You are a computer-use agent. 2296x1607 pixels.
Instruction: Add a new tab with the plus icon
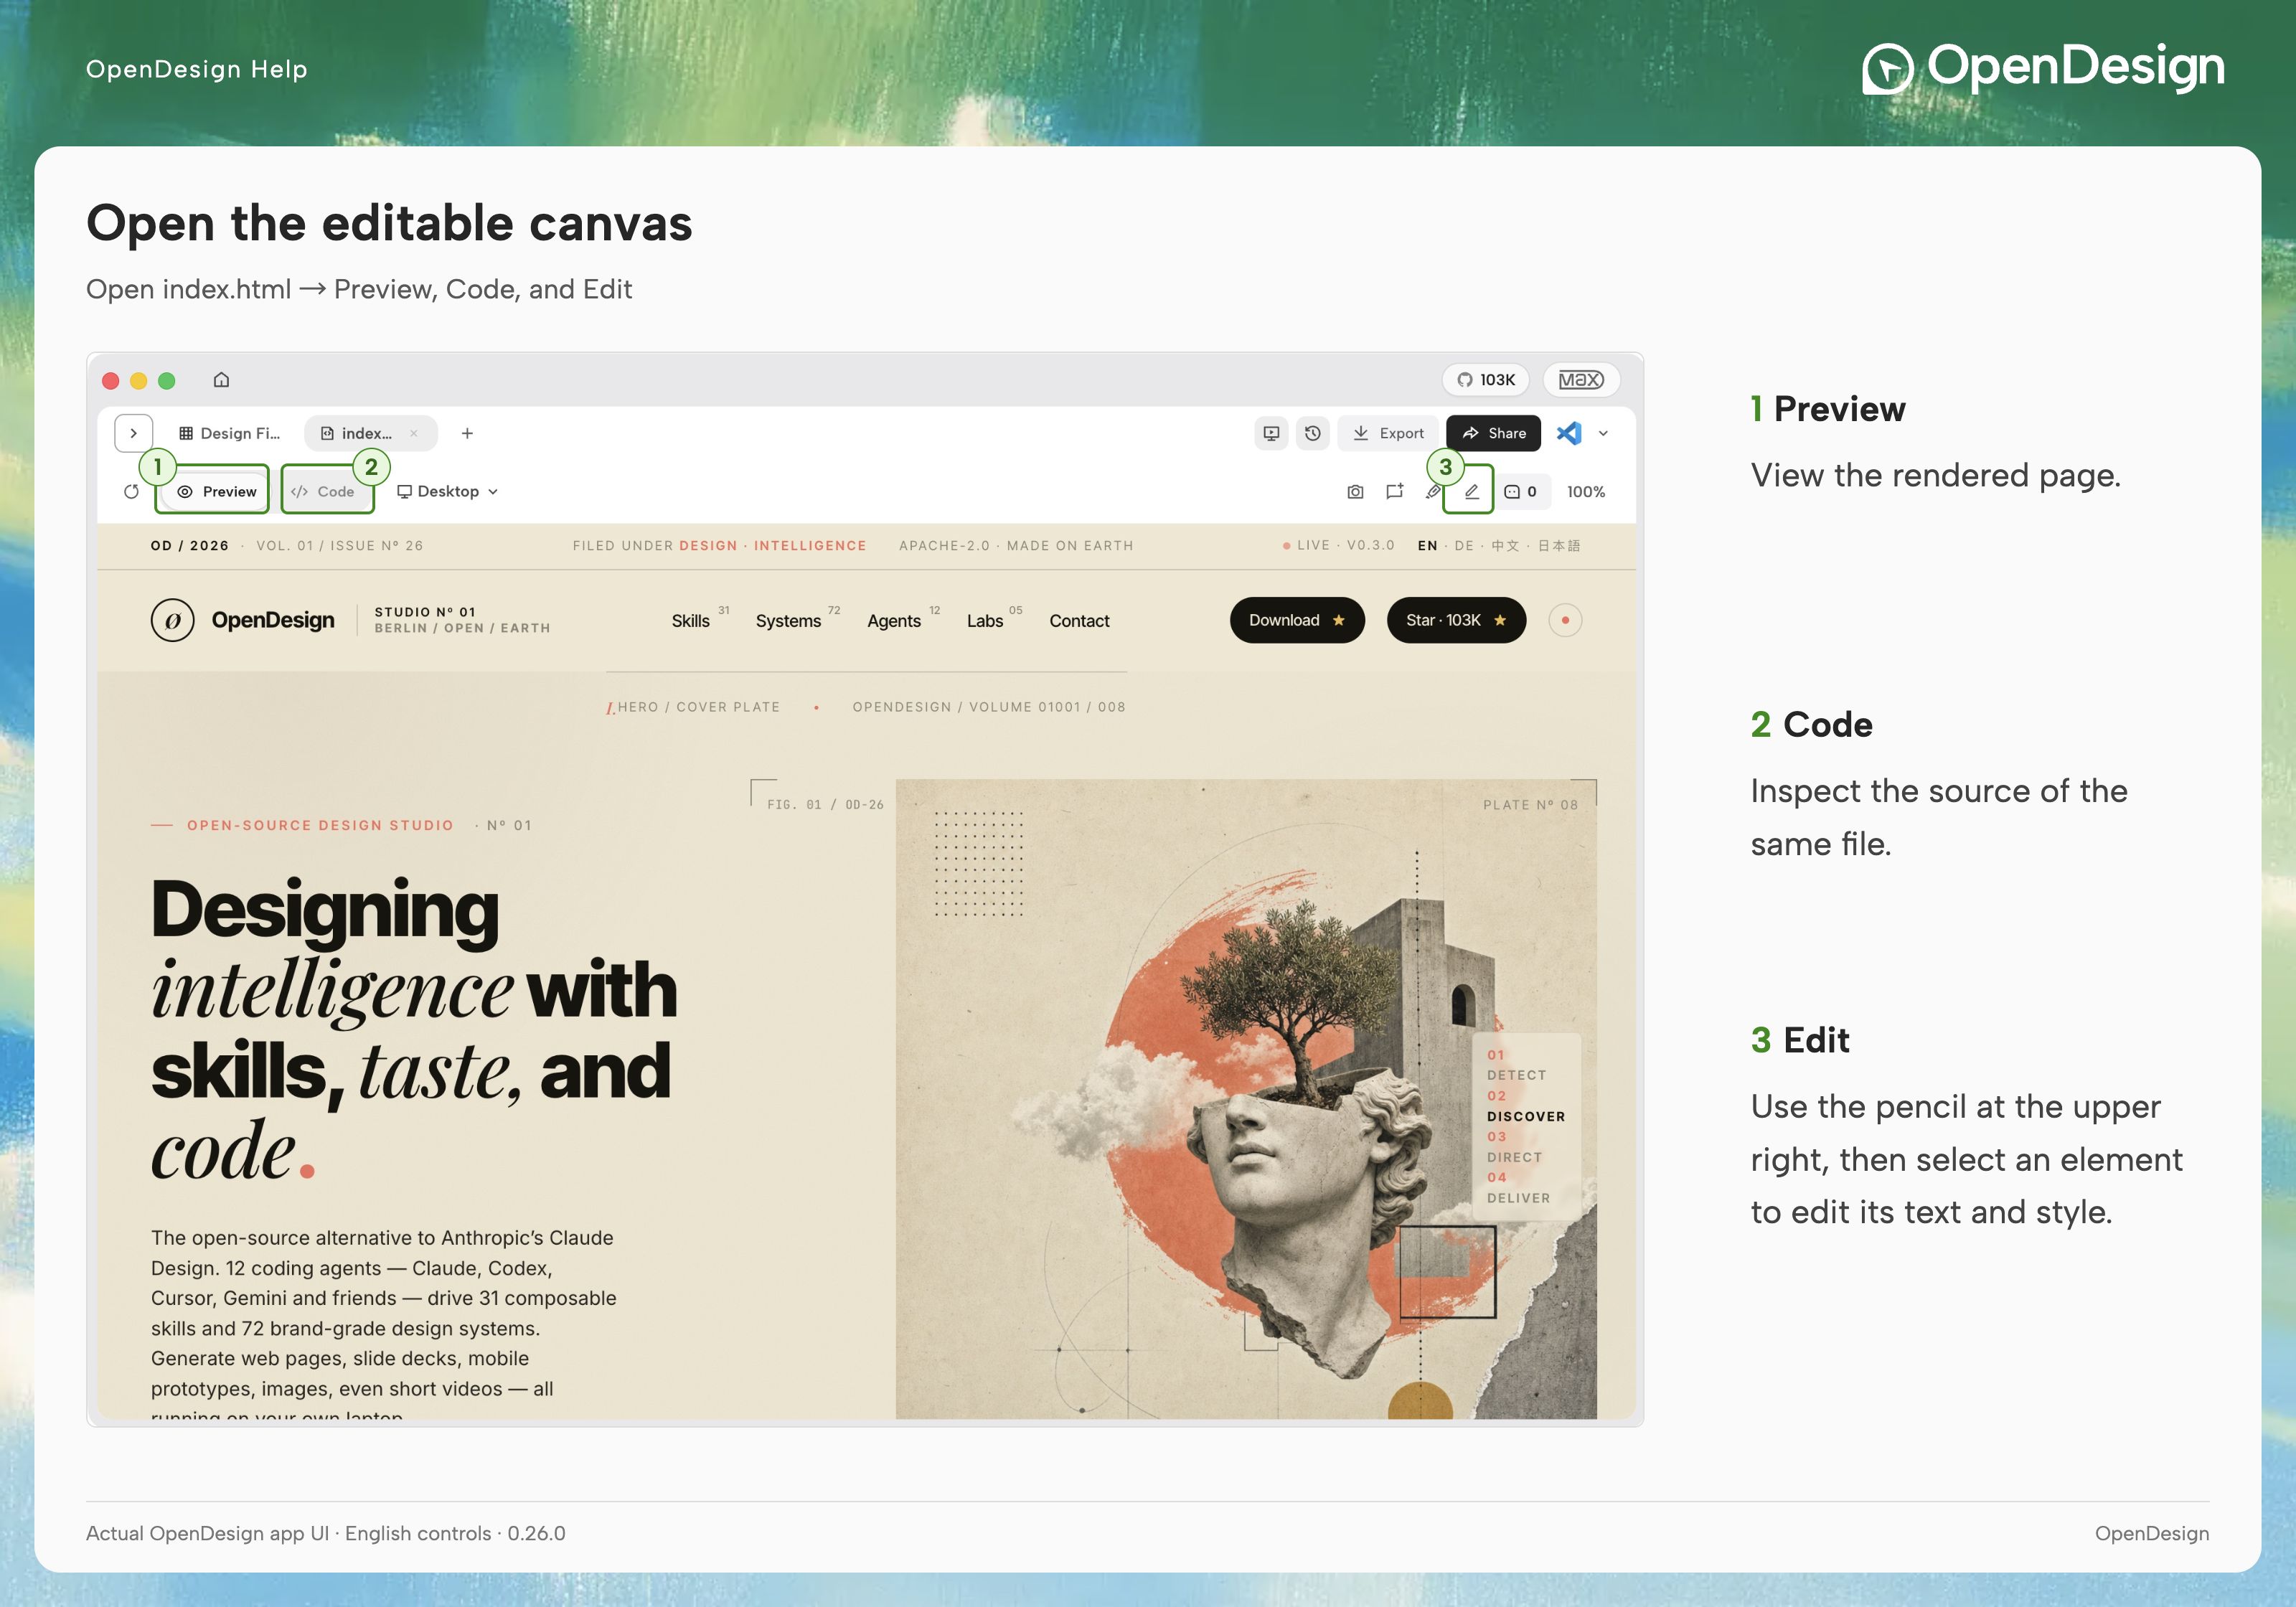(467, 433)
